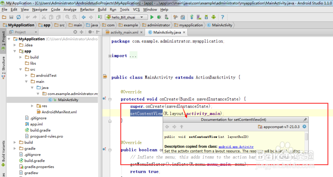Click the Replace search icon
The image size is (333, 177).
coord(75,17)
